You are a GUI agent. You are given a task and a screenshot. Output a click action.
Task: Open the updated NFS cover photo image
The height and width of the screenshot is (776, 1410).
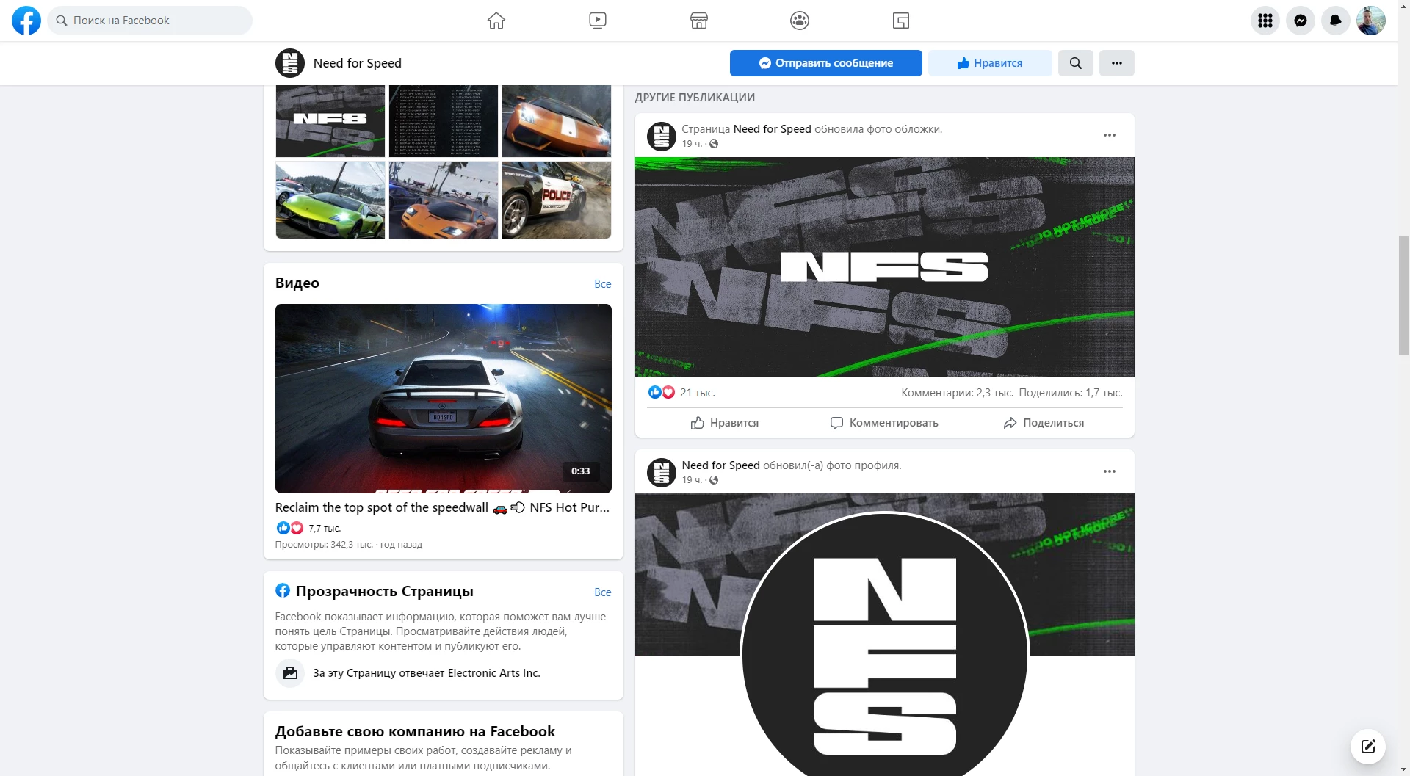(885, 267)
